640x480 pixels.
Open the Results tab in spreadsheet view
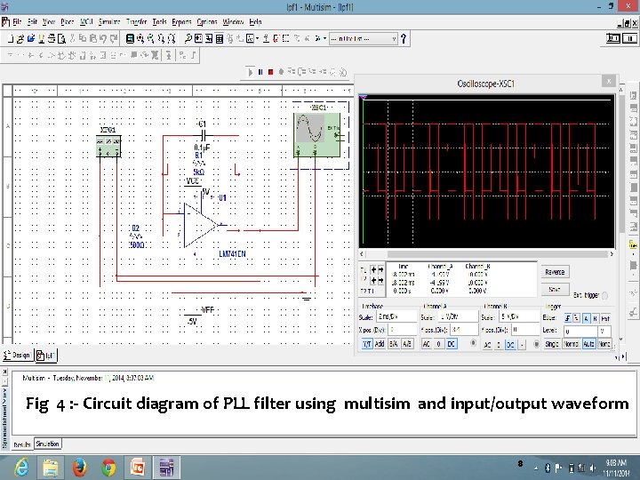[x=22, y=444]
